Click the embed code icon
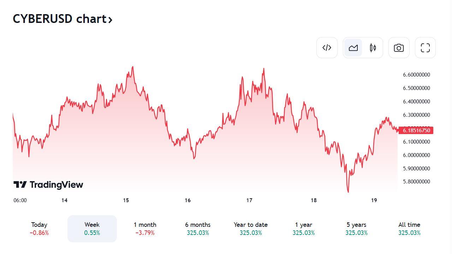452x254 pixels. point(327,48)
